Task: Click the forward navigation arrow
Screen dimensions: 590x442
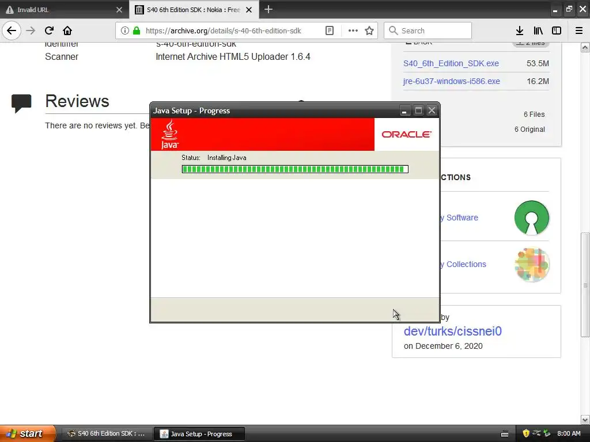Action: click(31, 31)
